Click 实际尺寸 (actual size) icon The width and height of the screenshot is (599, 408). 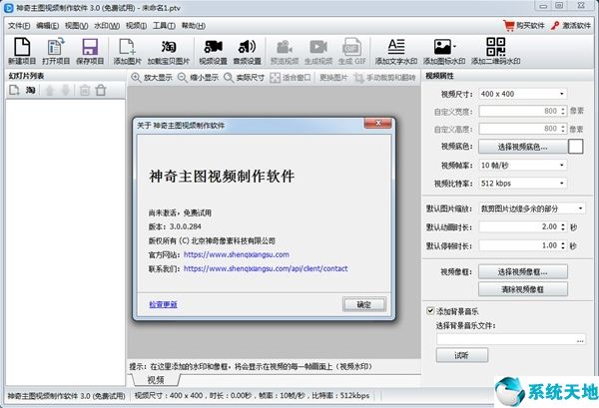pyautogui.click(x=229, y=78)
